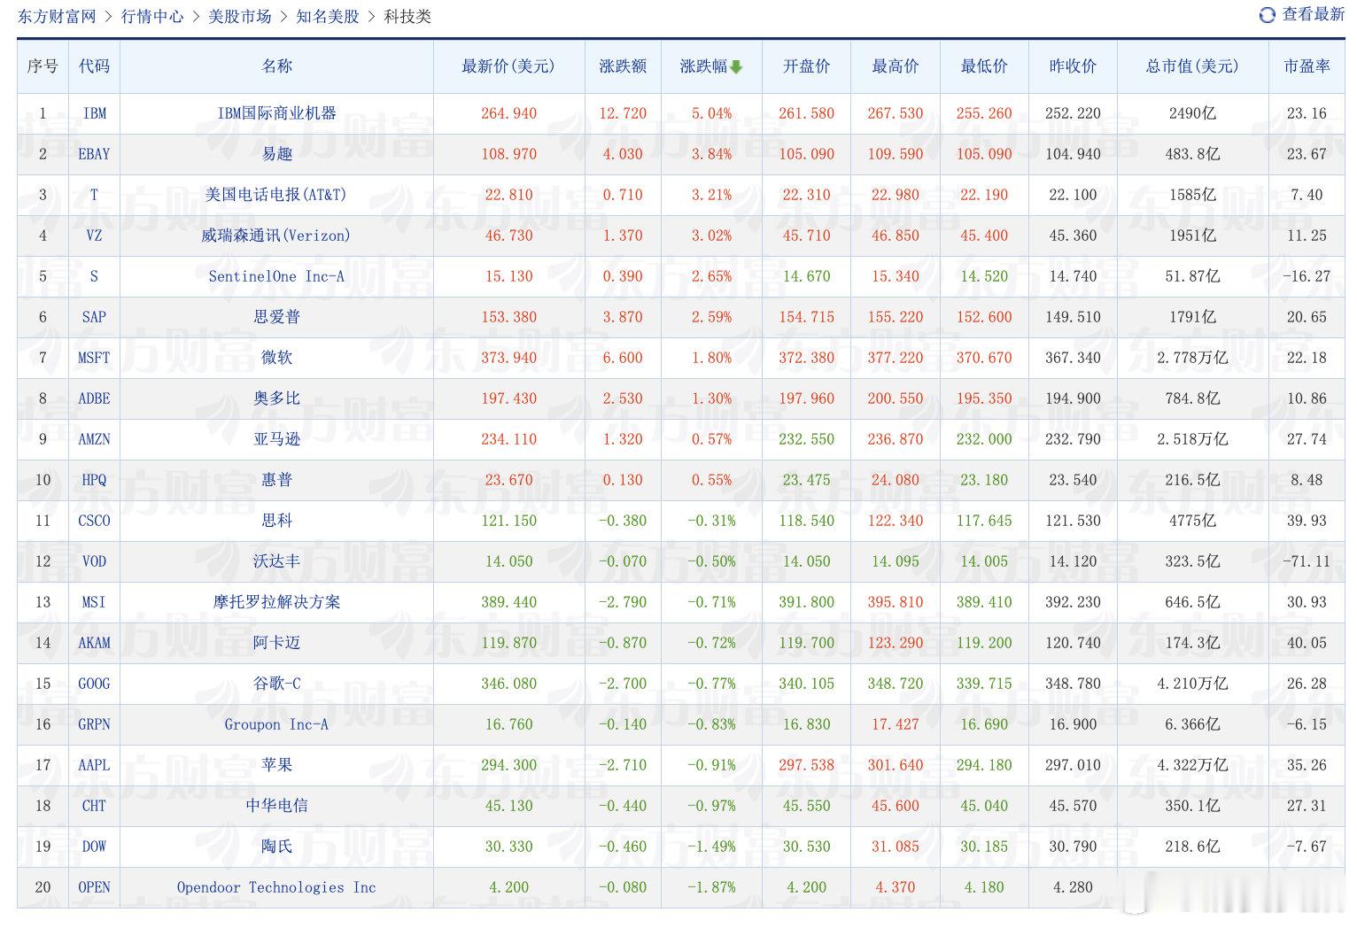Click the VZ ticker code

coord(94,236)
